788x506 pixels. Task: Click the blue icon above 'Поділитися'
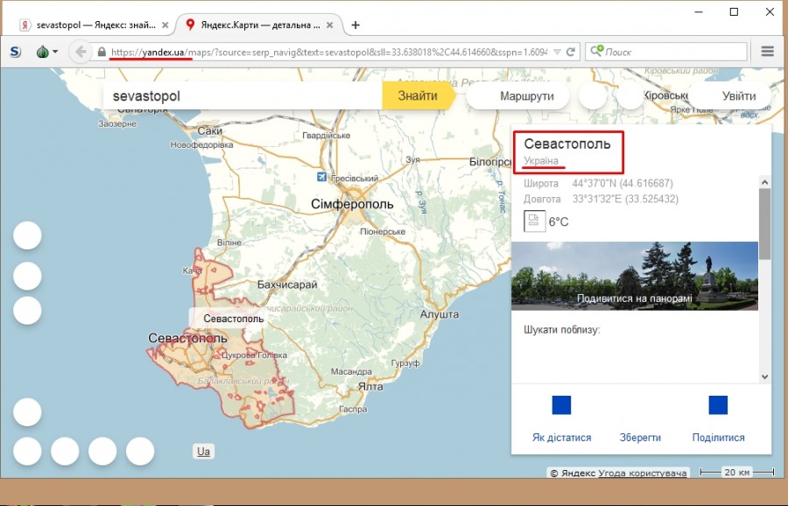pyautogui.click(x=718, y=405)
